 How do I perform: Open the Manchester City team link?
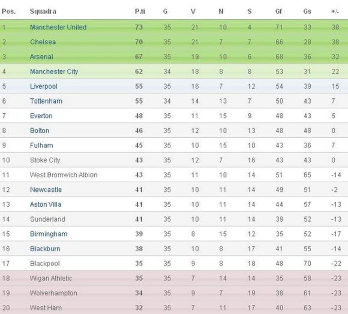click(54, 72)
